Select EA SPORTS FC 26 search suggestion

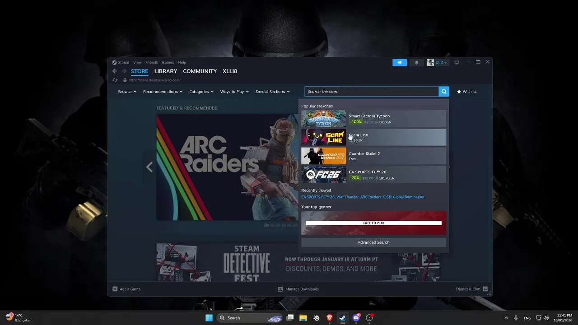[373, 174]
